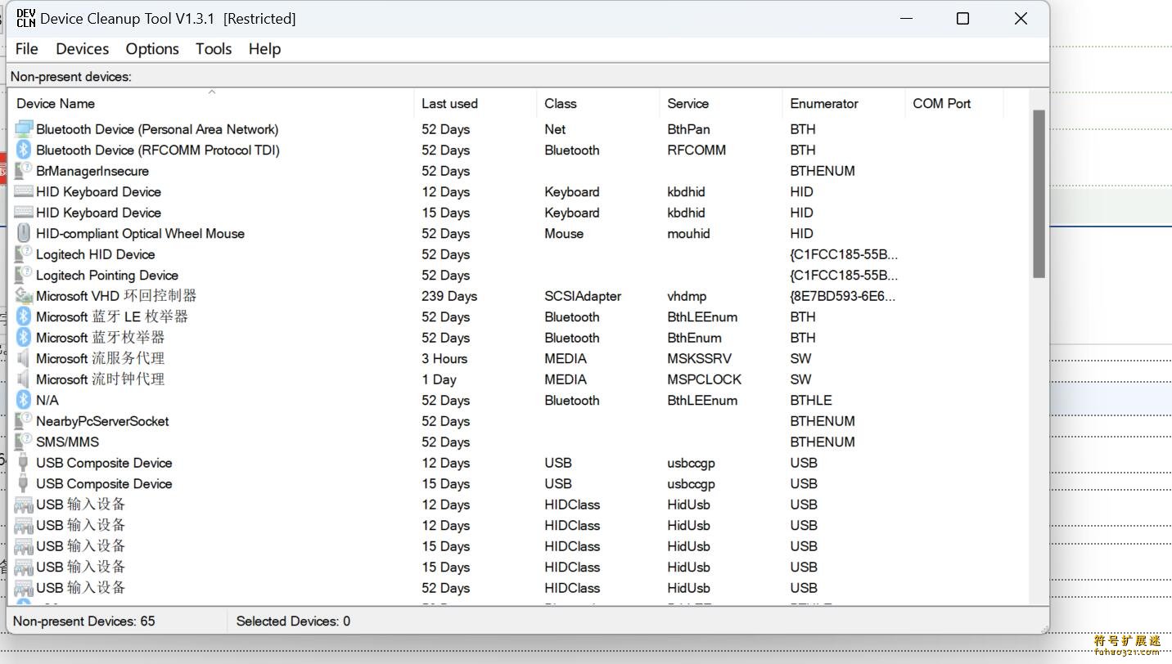Image resolution: width=1172 pixels, height=664 pixels.
Task: Click the MSKSSRV service cell
Action: click(700, 358)
